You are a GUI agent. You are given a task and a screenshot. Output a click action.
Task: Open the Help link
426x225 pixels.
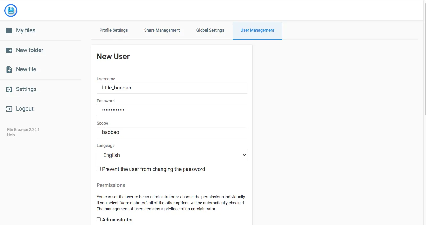pyautogui.click(x=11, y=135)
